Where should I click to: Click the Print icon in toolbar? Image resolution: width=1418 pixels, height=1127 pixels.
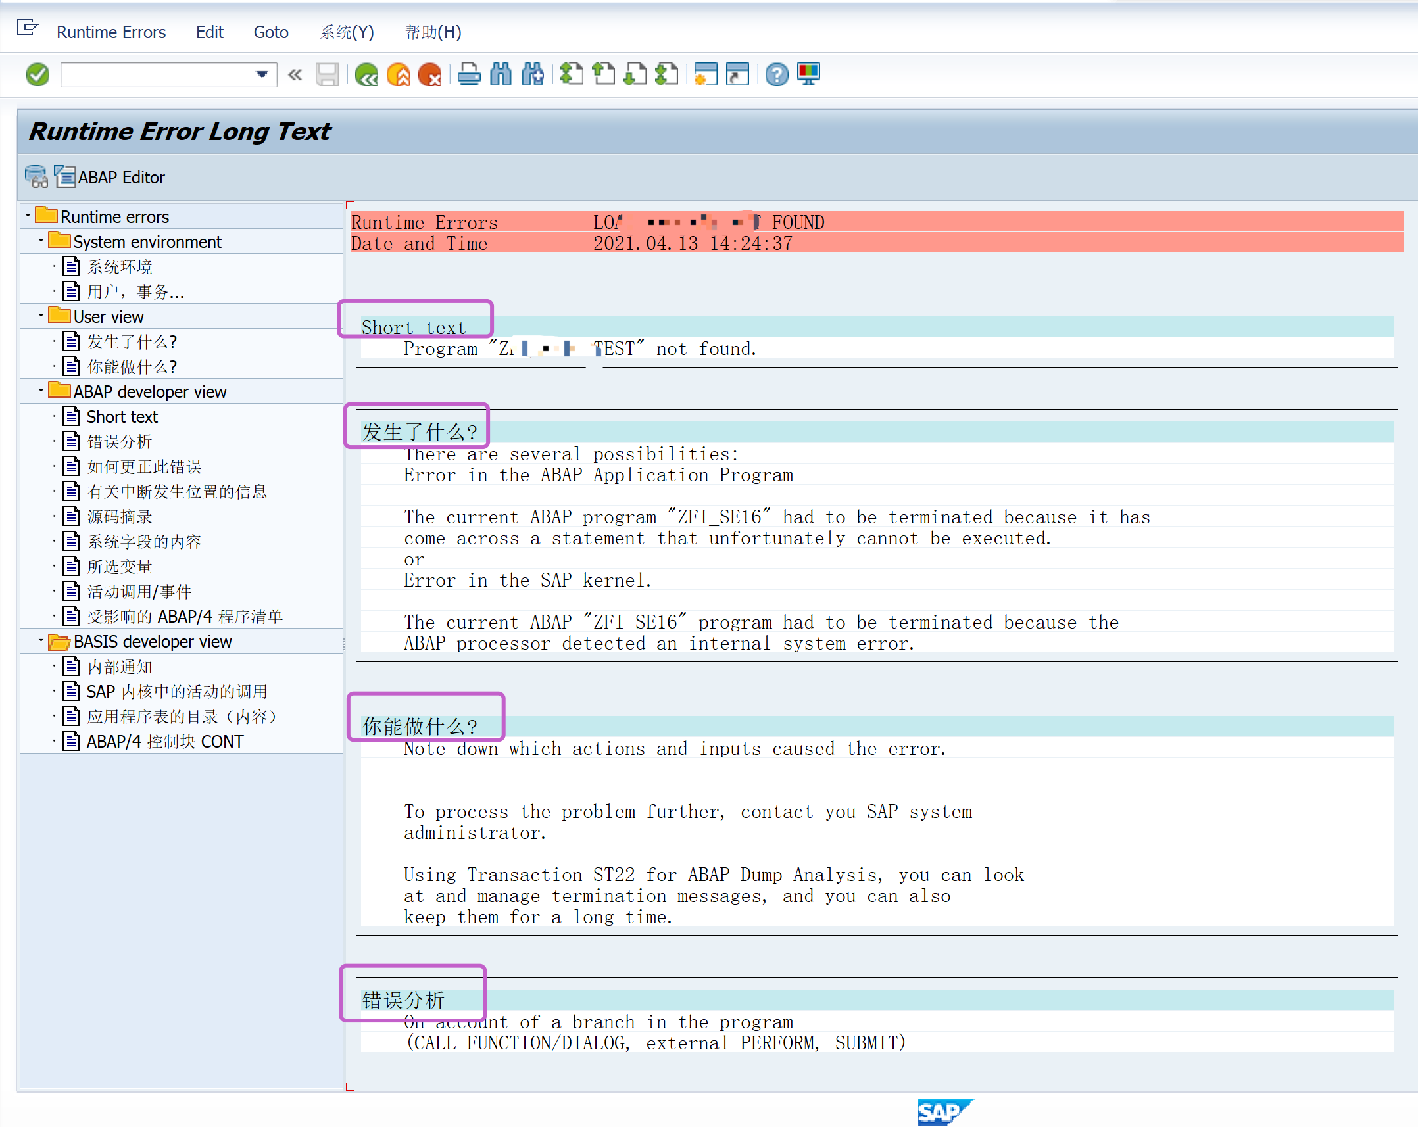469,75
